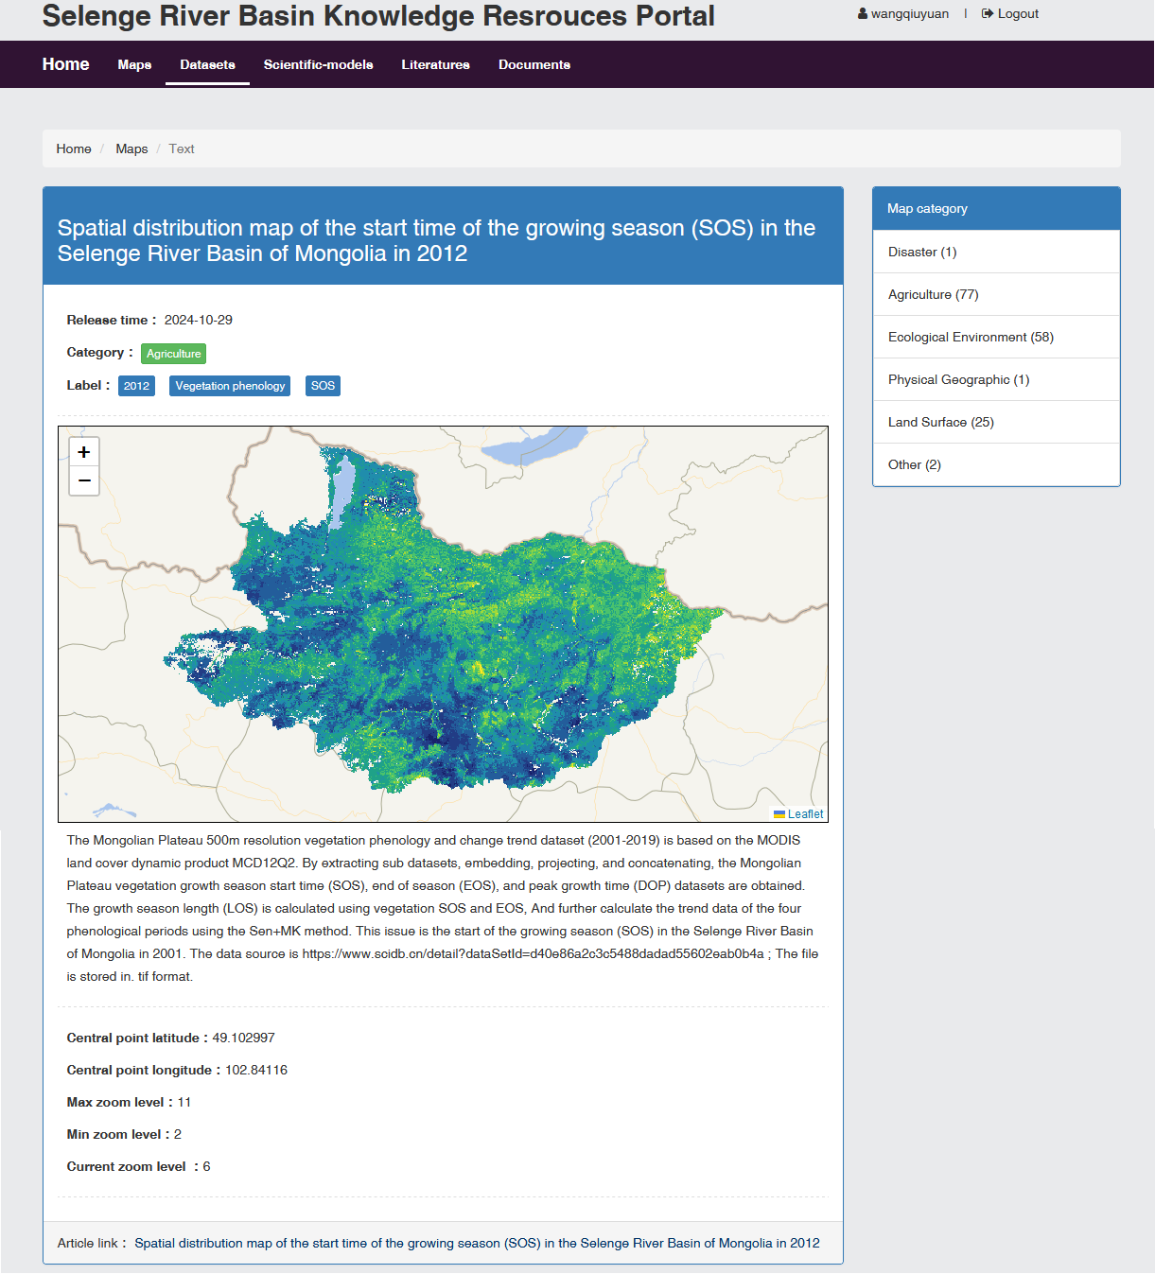
Task: Click the Map category panel header
Action: 996,208
